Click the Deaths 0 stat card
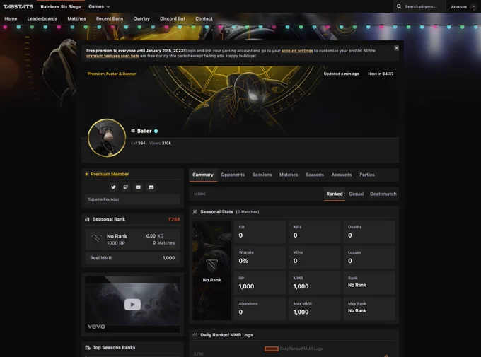This screenshot has width=481, height=357. [369, 232]
